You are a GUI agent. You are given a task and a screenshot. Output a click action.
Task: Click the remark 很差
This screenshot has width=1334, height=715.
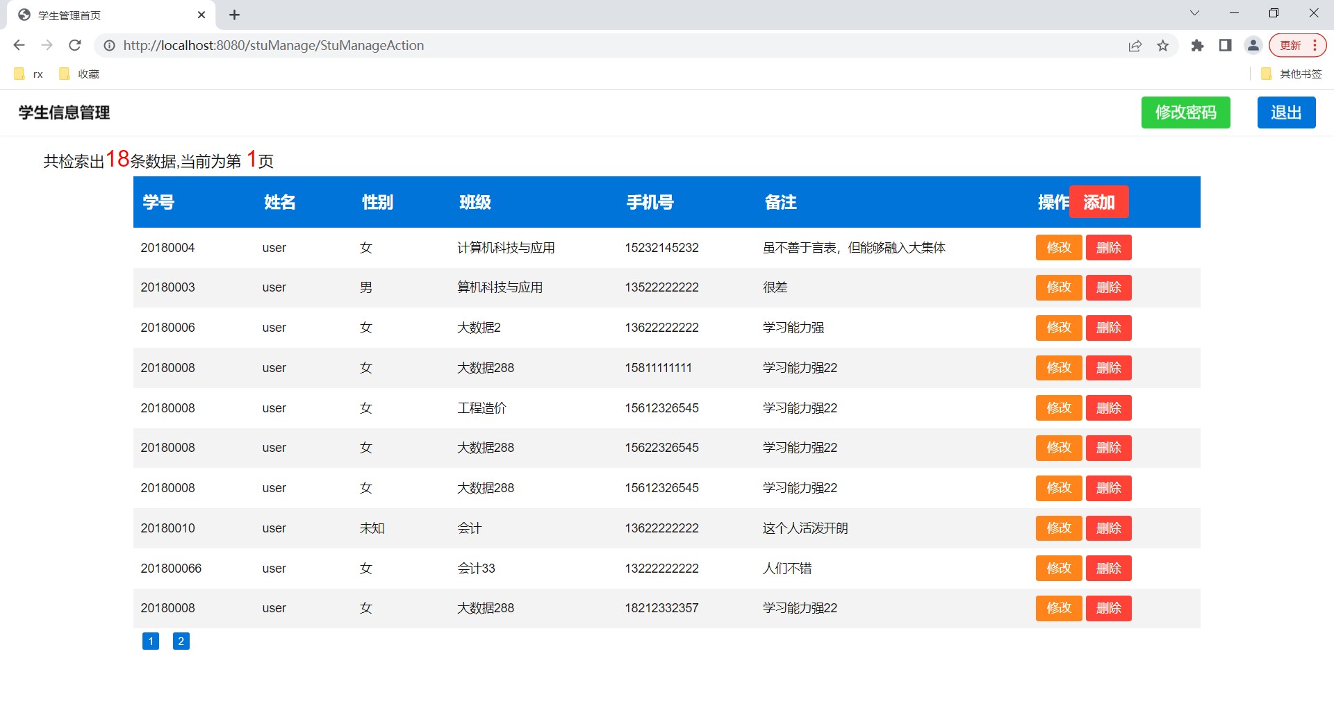[775, 287]
